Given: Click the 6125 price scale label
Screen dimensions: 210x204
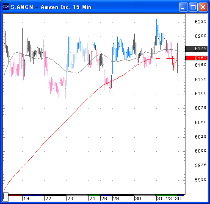Looking at the screenshot, I should [201, 79].
